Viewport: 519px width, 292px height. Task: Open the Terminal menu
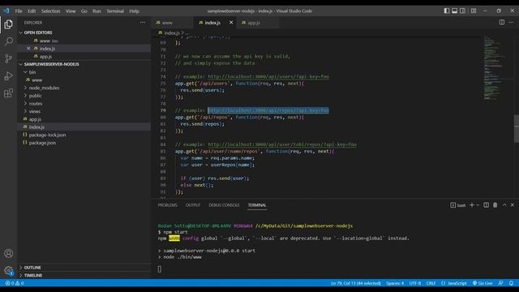click(115, 11)
